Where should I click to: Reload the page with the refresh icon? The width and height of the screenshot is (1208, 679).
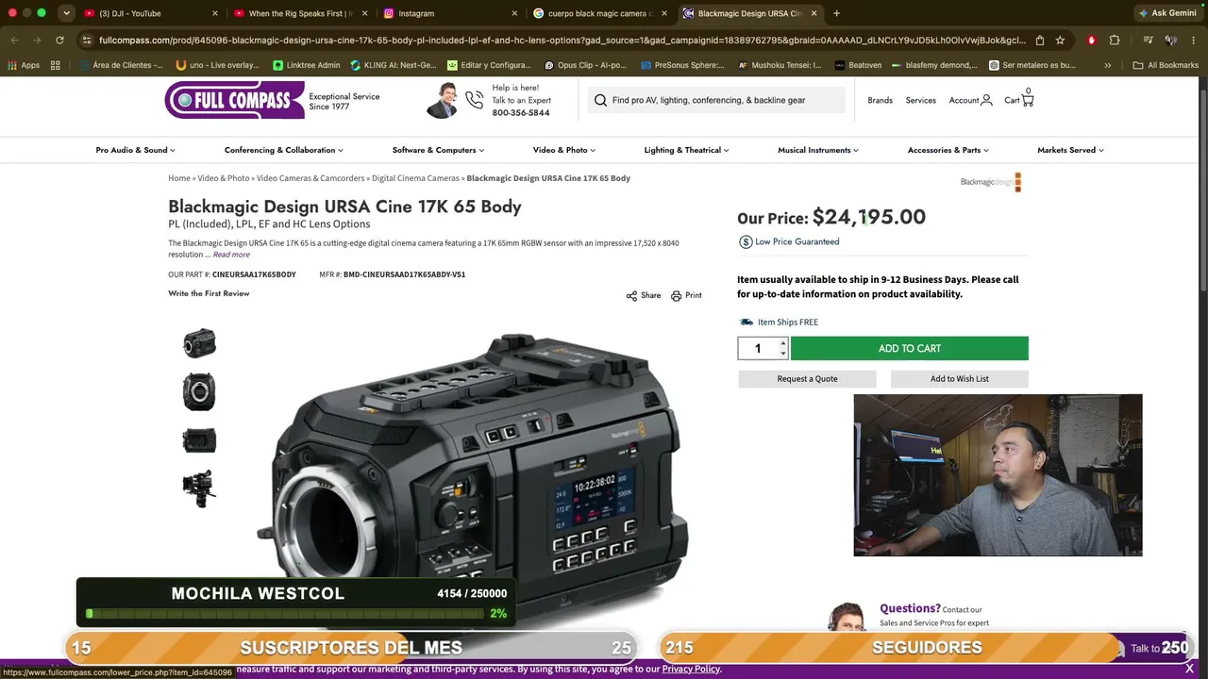tap(59, 41)
